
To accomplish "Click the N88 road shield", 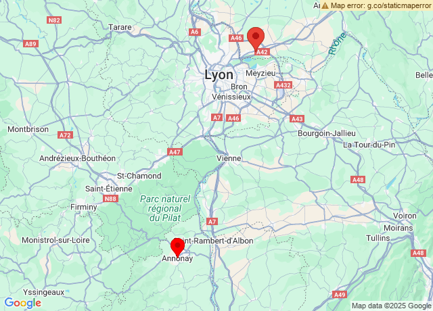I will point(110,199).
